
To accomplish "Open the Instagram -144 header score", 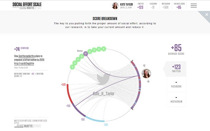I will [166, 6].
